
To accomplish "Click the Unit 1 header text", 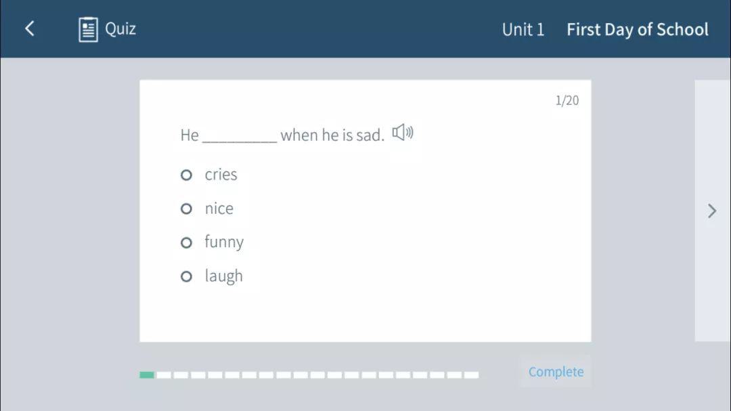I will click(x=523, y=29).
